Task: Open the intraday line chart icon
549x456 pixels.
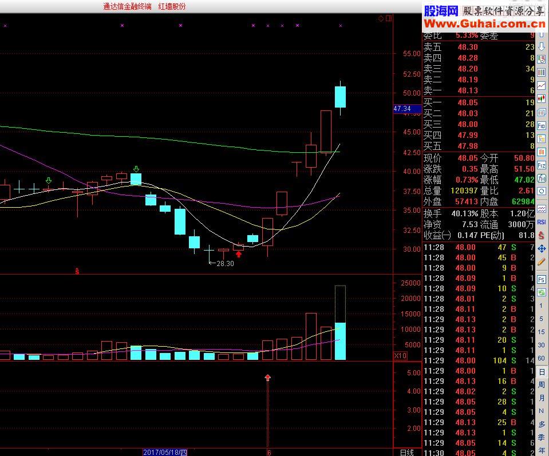Action: (542, 86)
